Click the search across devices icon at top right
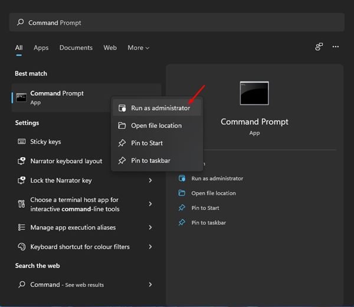 tap(319, 47)
